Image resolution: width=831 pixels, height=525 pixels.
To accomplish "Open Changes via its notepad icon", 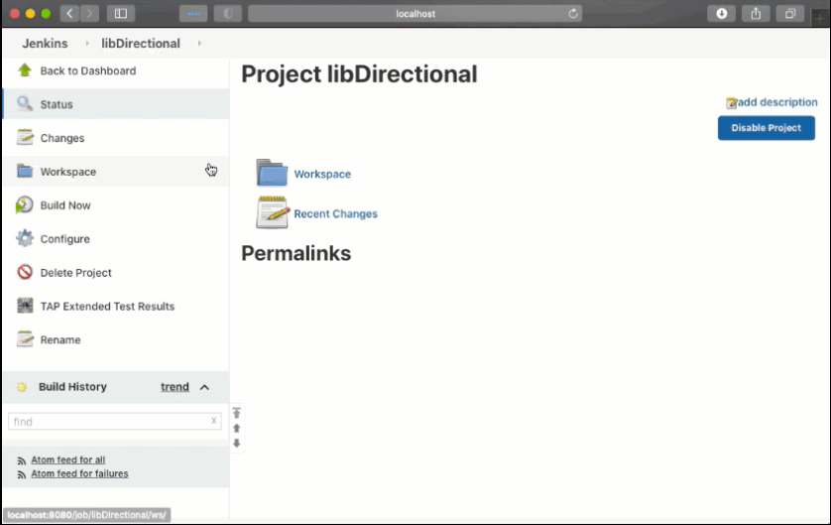I will click(25, 138).
